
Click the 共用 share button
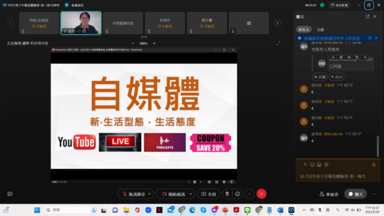(208, 194)
